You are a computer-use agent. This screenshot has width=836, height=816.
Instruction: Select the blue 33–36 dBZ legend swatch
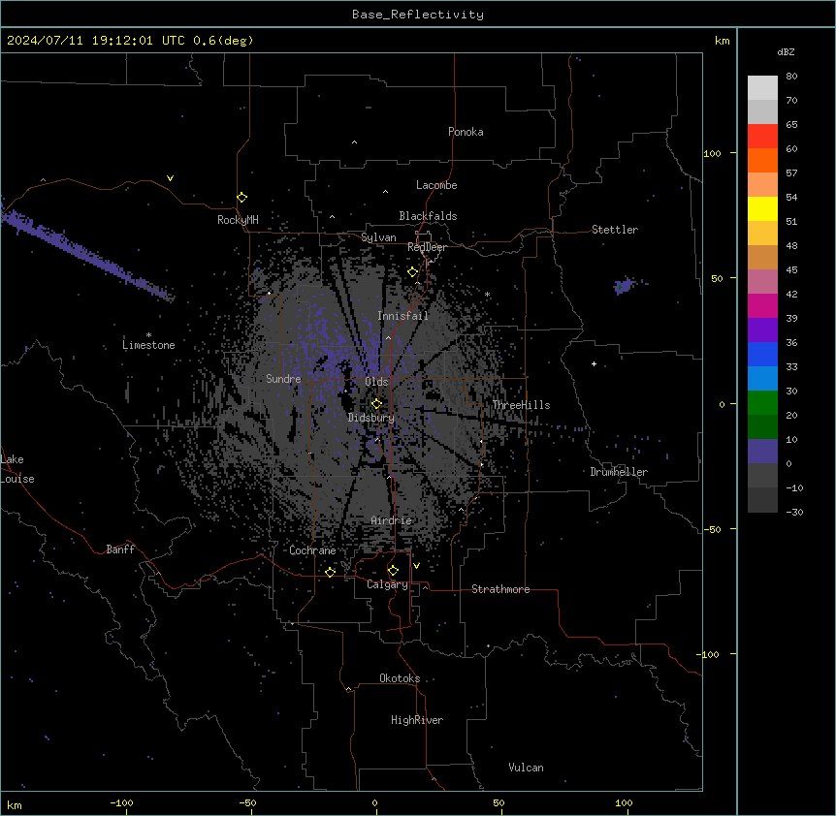762,354
